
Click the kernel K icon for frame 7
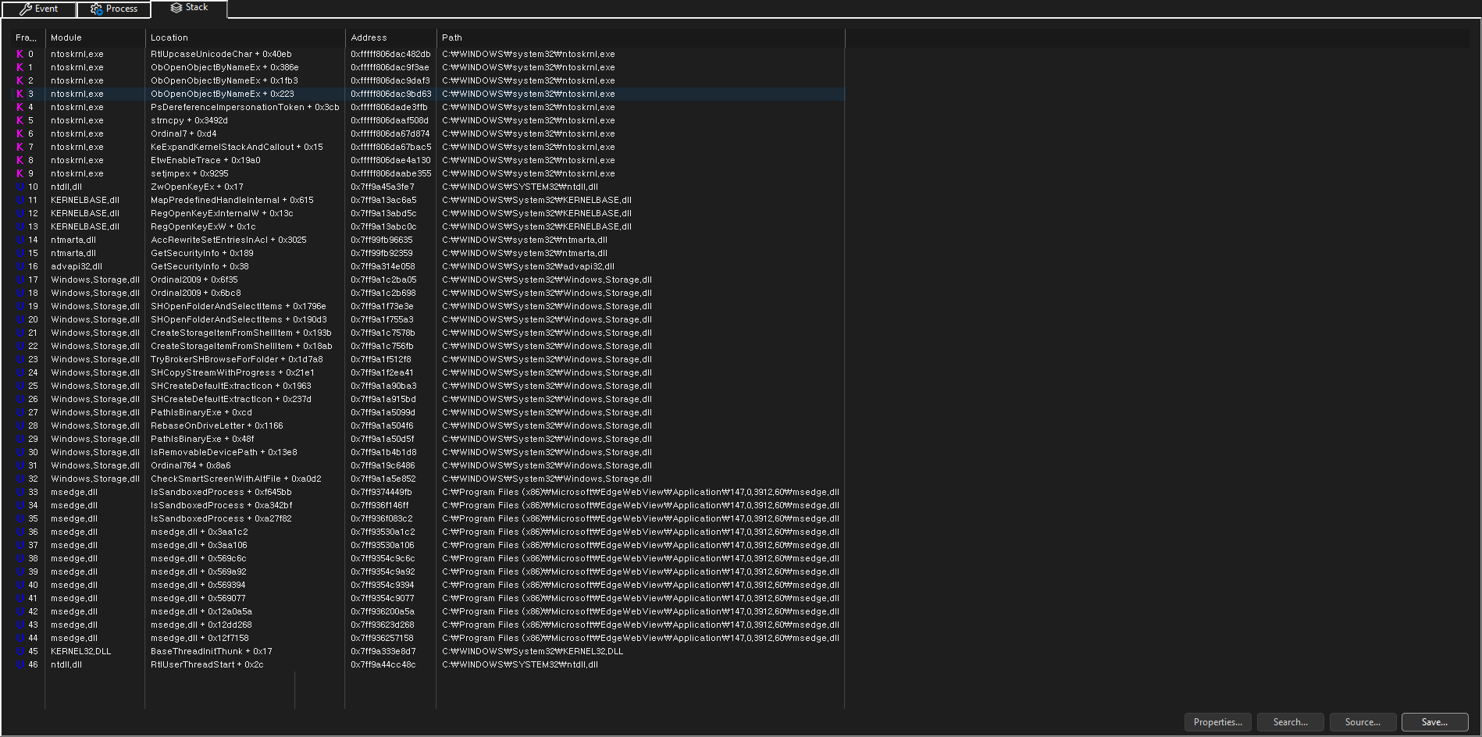click(x=20, y=147)
